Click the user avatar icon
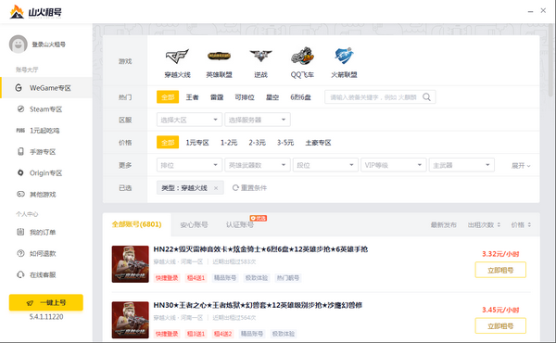 click(19, 44)
